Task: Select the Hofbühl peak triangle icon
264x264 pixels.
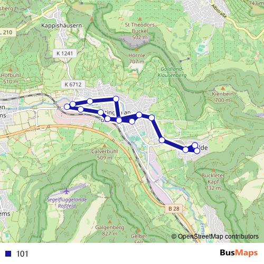Action: click(11, 70)
